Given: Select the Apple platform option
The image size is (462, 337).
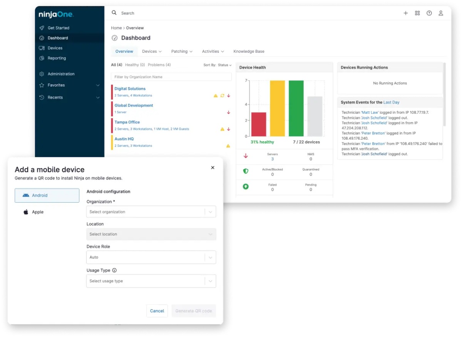Looking at the screenshot, I should (47, 212).
